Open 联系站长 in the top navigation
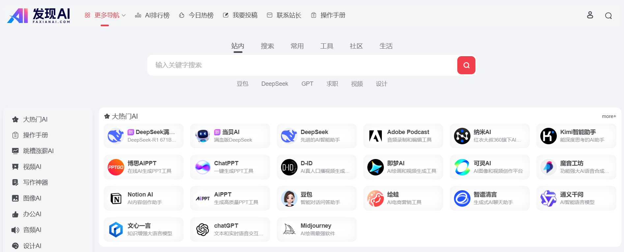 (x=284, y=15)
